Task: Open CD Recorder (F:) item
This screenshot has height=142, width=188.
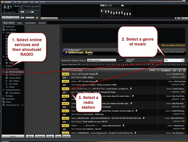Action: click(x=12, y=105)
